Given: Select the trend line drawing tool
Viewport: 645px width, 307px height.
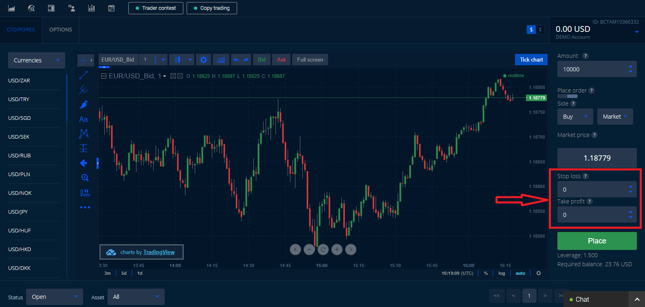Looking at the screenshot, I should [x=84, y=75].
